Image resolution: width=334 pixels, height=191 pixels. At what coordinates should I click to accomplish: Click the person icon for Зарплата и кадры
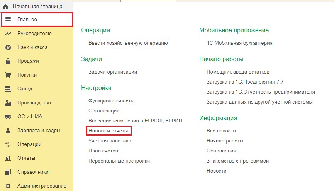coord(8,131)
